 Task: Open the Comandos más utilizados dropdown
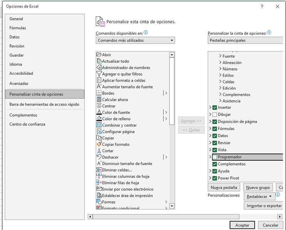[135, 40]
